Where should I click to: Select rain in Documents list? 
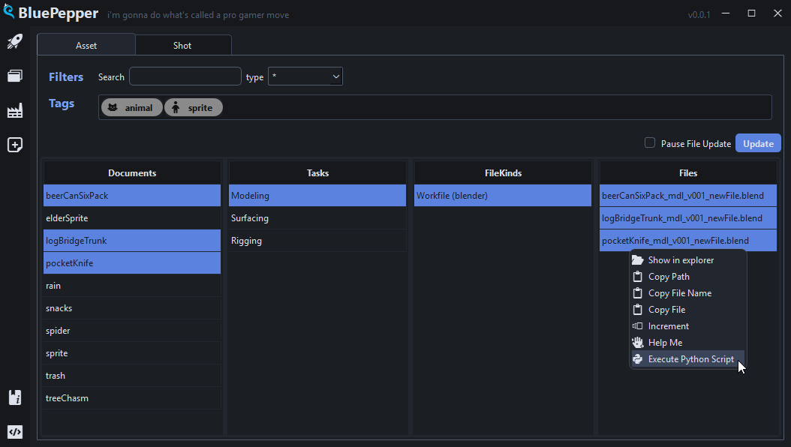pyautogui.click(x=132, y=286)
